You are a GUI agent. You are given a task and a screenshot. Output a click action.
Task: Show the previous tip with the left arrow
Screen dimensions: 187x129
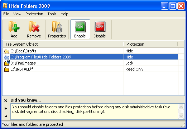point(6,116)
